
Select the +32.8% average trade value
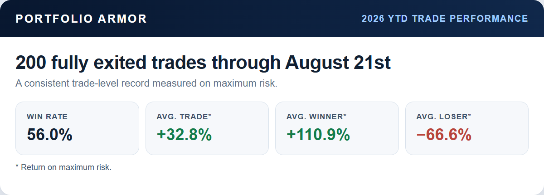tap(184, 135)
